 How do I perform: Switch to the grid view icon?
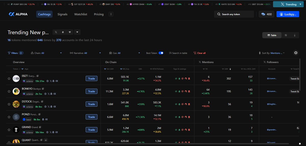point(286,35)
